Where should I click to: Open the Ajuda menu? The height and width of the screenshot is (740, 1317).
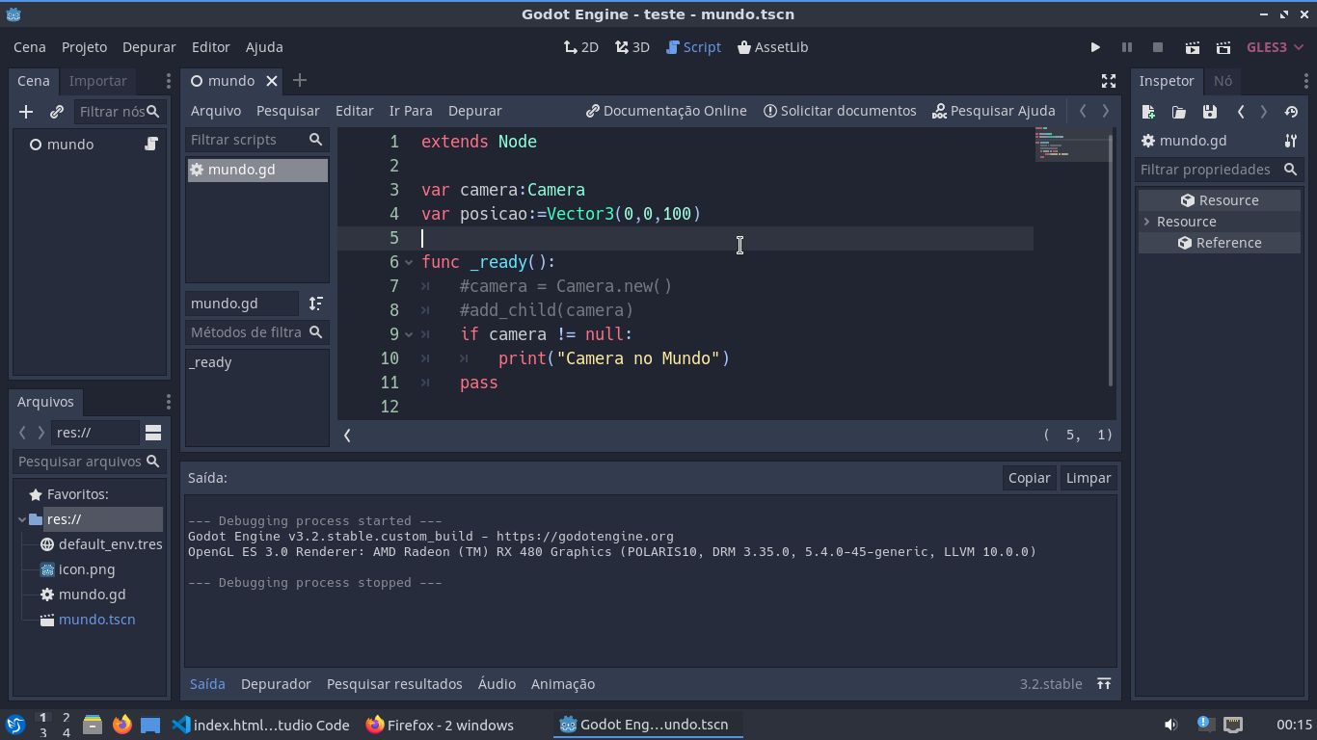click(264, 47)
